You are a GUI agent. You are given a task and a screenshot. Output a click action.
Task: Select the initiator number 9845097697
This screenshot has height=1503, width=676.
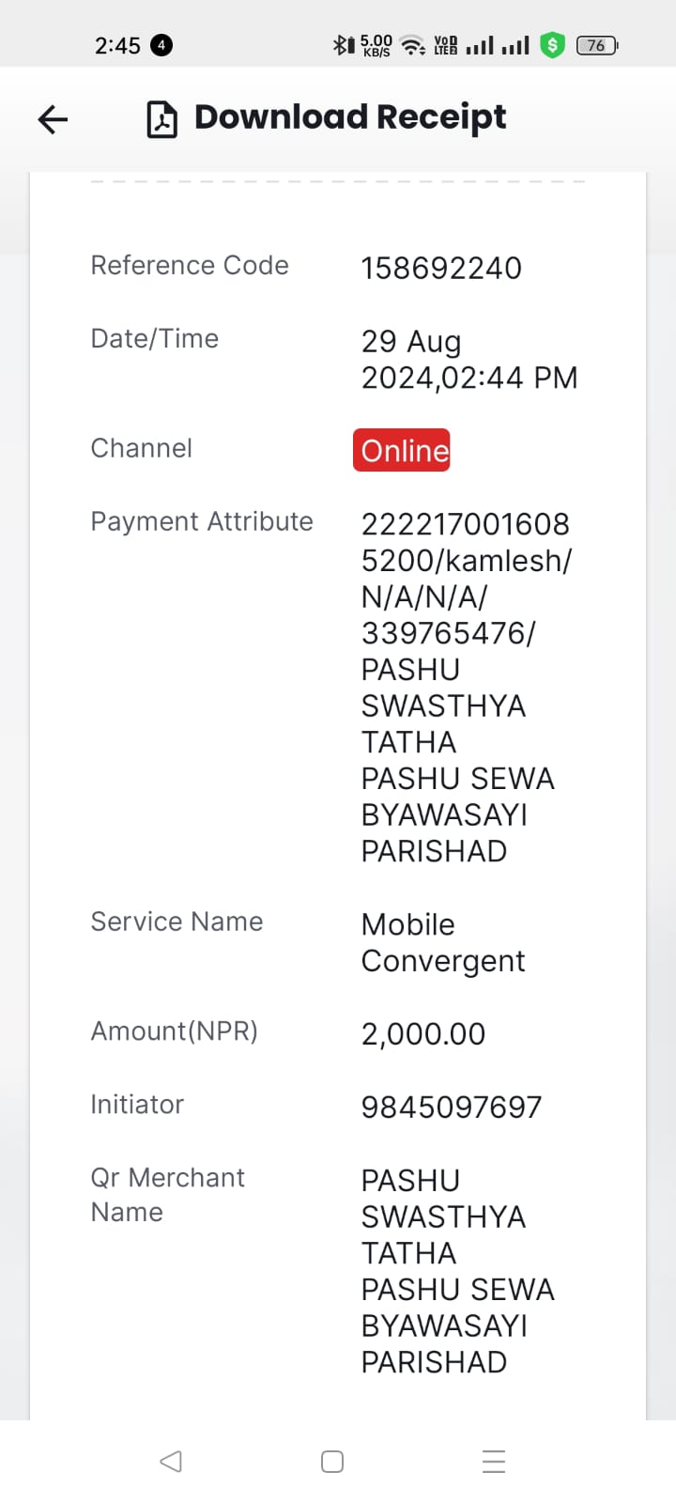[452, 1107]
